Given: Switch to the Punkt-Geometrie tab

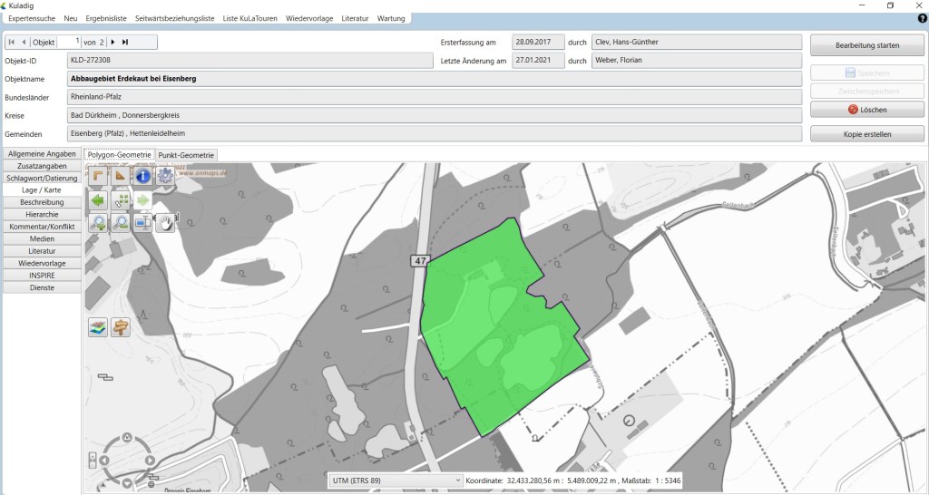Looking at the screenshot, I should point(186,155).
